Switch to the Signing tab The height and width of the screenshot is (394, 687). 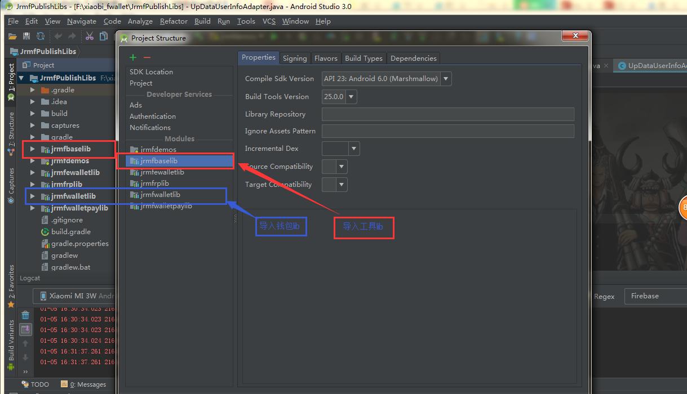tap(295, 58)
